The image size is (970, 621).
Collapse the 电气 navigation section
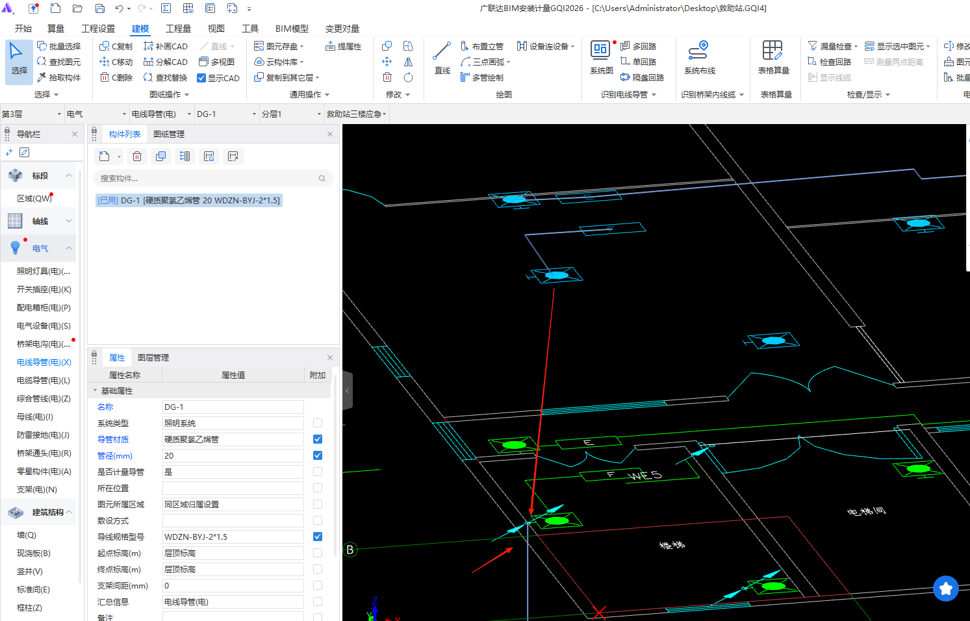pos(69,248)
